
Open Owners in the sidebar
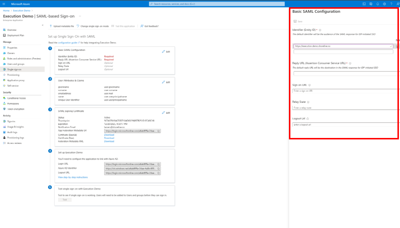coord(11,53)
